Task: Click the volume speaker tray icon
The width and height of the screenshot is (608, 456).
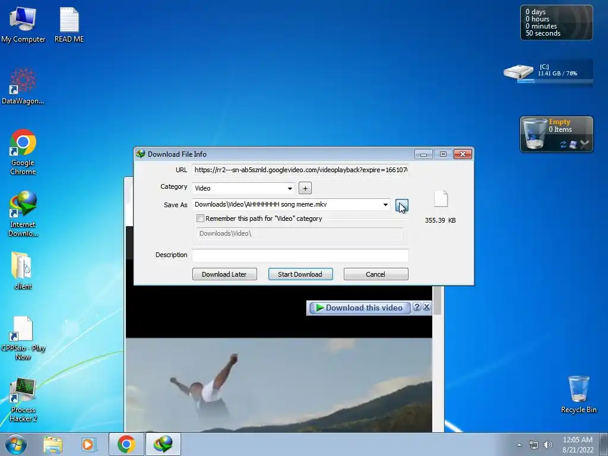Action: tap(548, 445)
